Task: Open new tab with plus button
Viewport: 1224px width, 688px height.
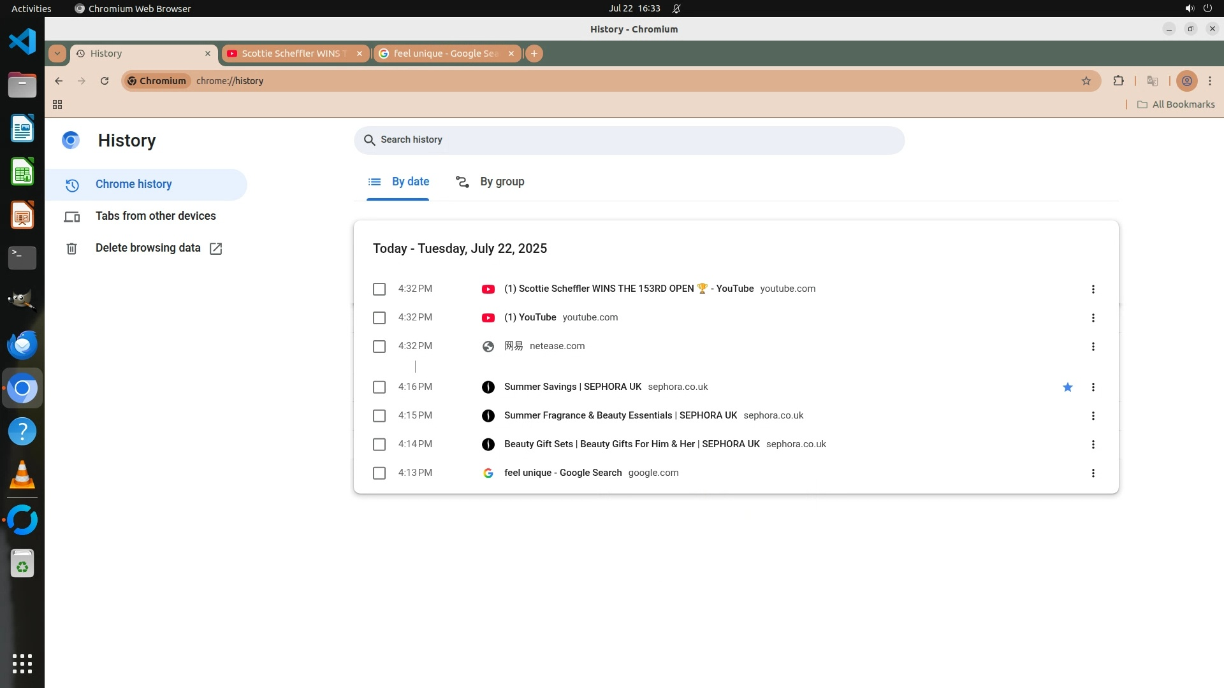Action: click(534, 54)
